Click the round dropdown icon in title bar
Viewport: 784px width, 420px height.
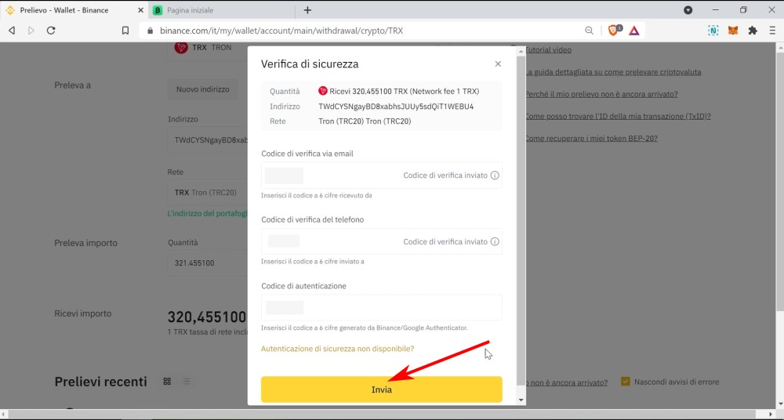pyautogui.click(x=688, y=10)
